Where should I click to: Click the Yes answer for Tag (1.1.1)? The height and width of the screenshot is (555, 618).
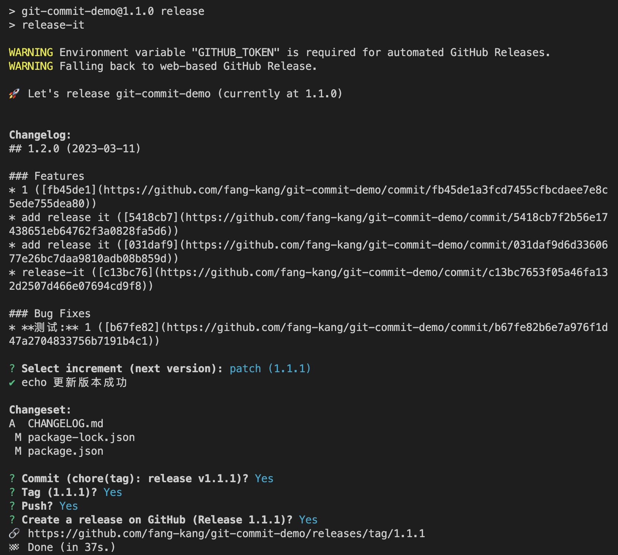[113, 492]
